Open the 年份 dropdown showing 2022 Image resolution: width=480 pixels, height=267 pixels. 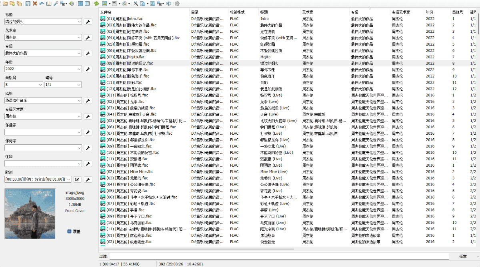pyautogui.click(x=79, y=69)
